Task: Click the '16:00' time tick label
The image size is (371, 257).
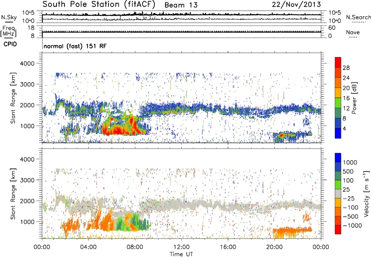Action: click(x=228, y=247)
